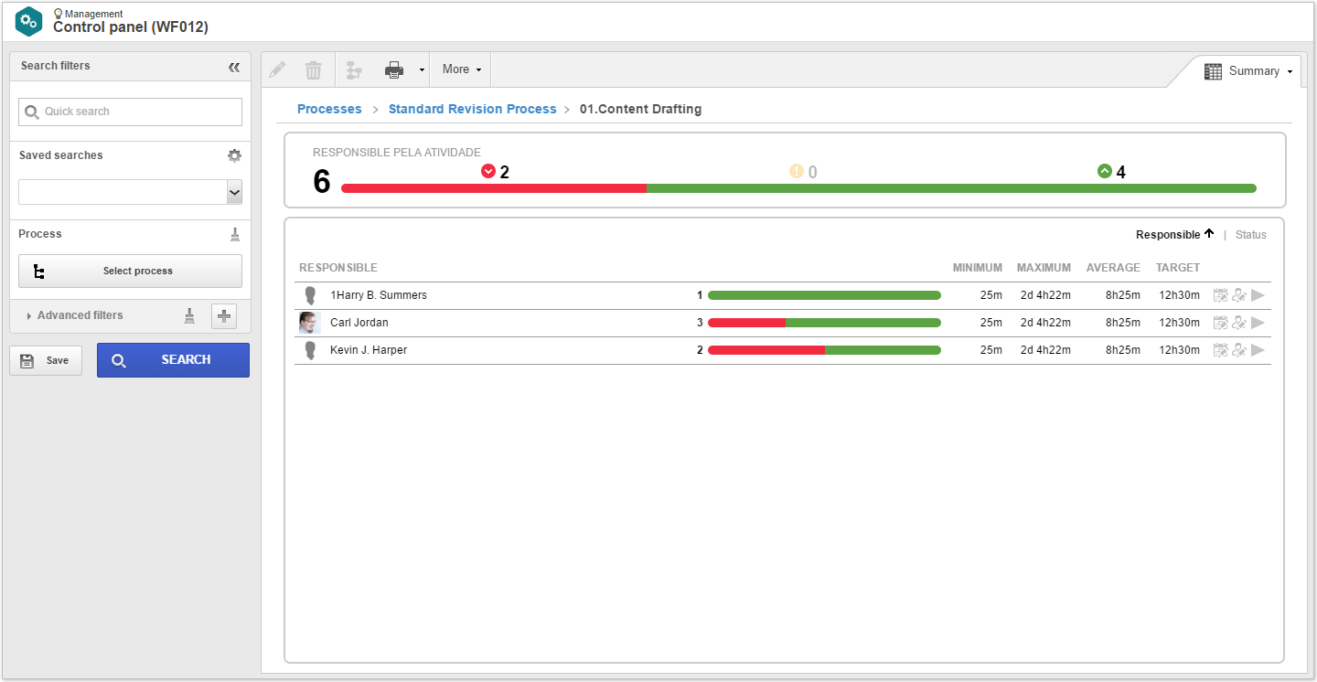1317x682 pixels.
Task: Select the name Carl Jordan
Action: point(359,323)
